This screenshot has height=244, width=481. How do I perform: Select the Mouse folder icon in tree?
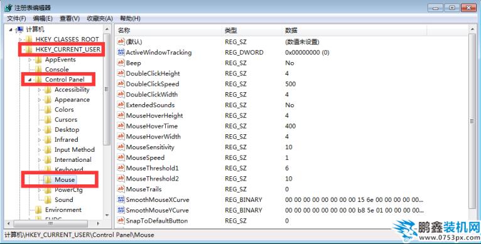(48, 179)
